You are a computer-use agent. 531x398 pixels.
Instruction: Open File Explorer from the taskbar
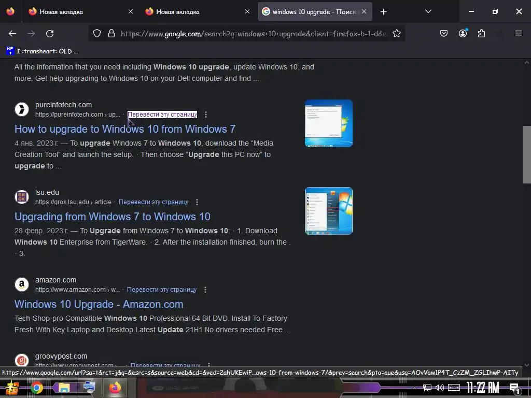click(x=64, y=388)
